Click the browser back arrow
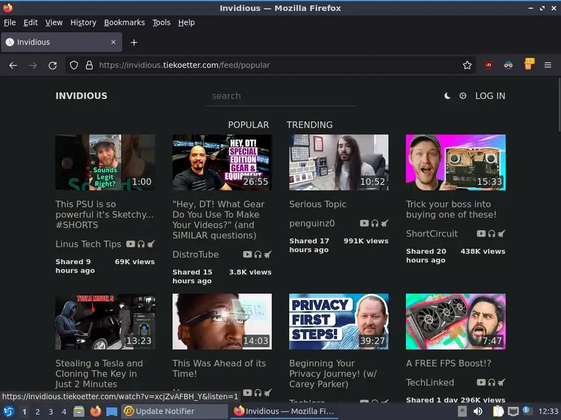The height and width of the screenshot is (420, 561). coord(13,66)
